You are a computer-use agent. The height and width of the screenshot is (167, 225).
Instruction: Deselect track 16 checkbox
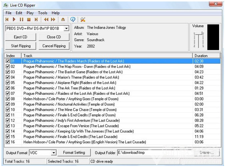pyautogui.click(x=8, y=142)
